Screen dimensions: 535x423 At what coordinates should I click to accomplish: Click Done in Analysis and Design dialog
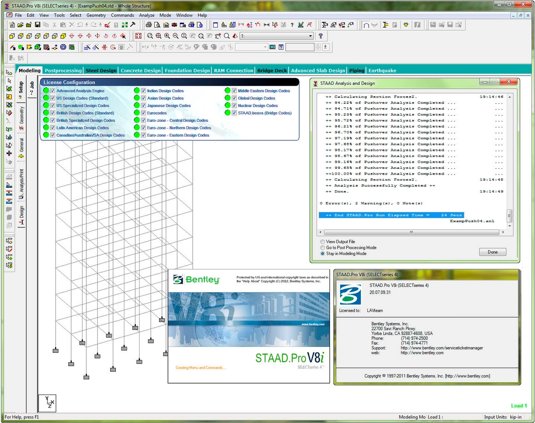[x=492, y=252]
